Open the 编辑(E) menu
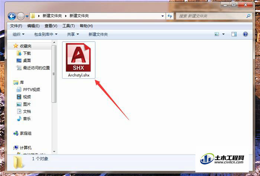260x176 pixels. coord(33,26)
